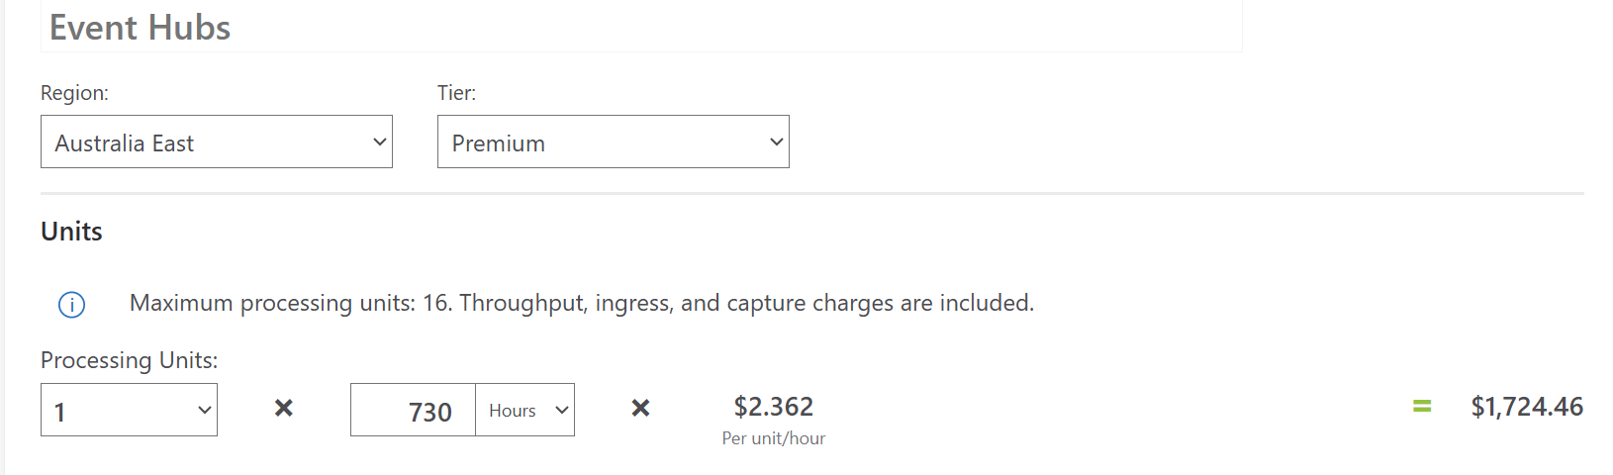Click multiplication sign before the $2.362 price
This screenshot has width=1613, height=475.
pyautogui.click(x=640, y=408)
